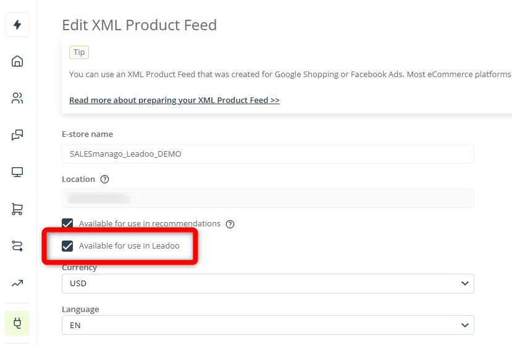Open the automation workflow arrows icon
The width and height of the screenshot is (512, 346).
pyautogui.click(x=17, y=246)
